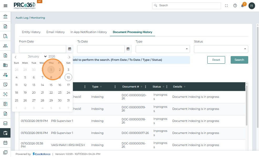
Task: Open the January month selector
Action: [x=37, y=57]
